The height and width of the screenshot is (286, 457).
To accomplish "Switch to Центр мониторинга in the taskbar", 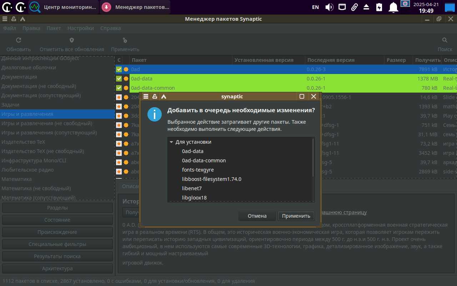I will [x=64, y=7].
